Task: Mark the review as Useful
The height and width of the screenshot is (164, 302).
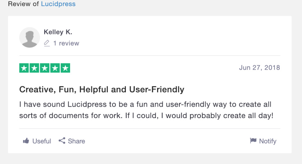Action: tap(42, 141)
